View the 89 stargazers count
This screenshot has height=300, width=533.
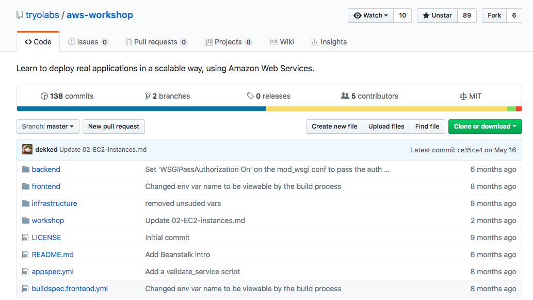pyautogui.click(x=467, y=15)
